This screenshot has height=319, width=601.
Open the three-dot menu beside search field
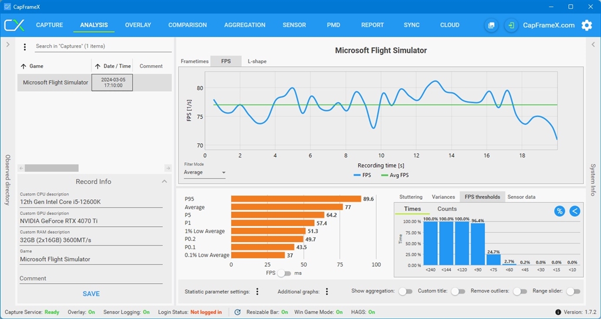click(x=25, y=47)
